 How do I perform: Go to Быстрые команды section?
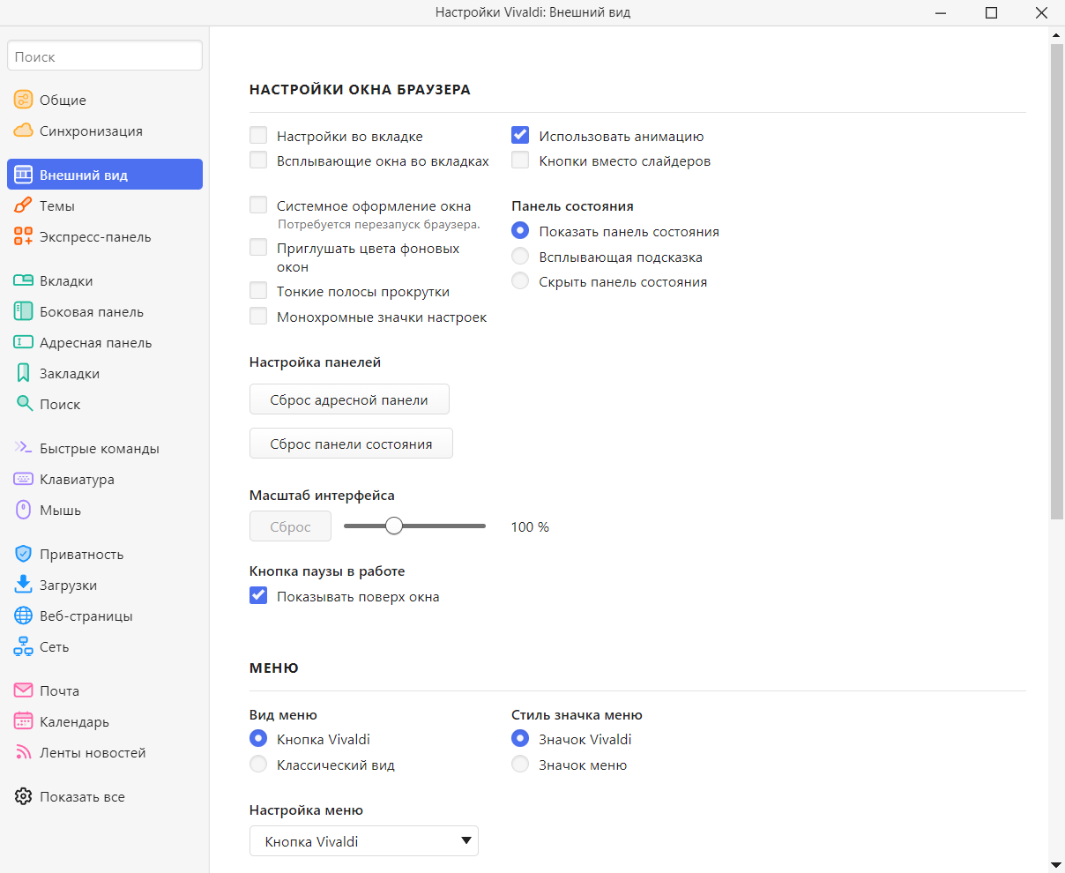tap(105, 448)
